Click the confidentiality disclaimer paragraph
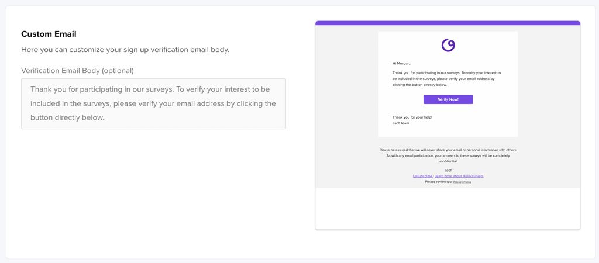 click(448, 155)
